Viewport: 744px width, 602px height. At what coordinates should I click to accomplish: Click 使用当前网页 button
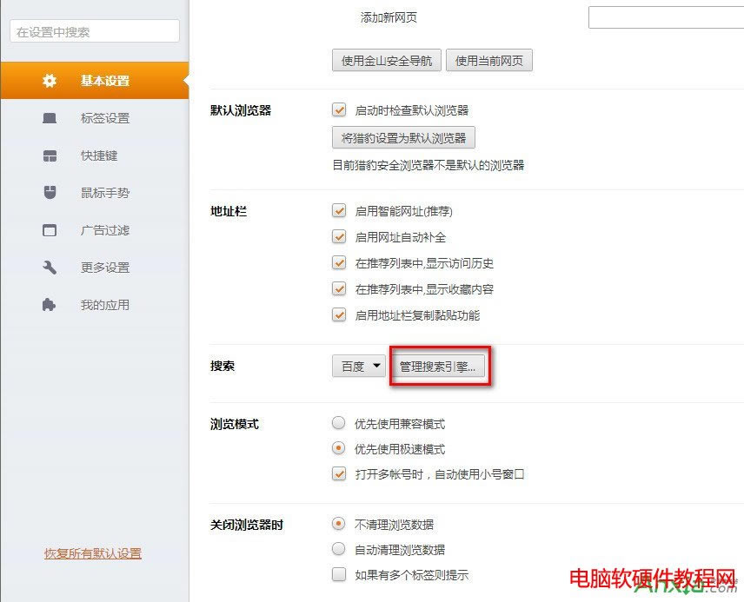[488, 60]
